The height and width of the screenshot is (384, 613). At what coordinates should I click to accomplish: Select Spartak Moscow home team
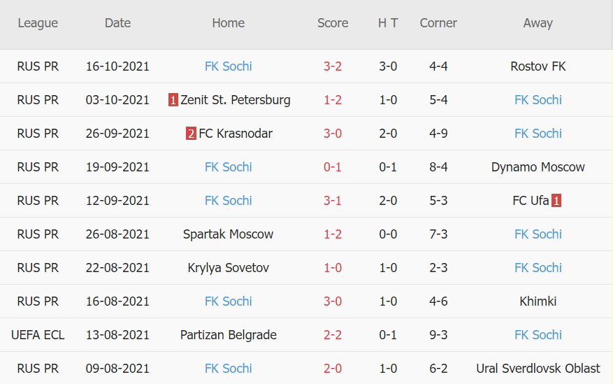pyautogui.click(x=228, y=234)
